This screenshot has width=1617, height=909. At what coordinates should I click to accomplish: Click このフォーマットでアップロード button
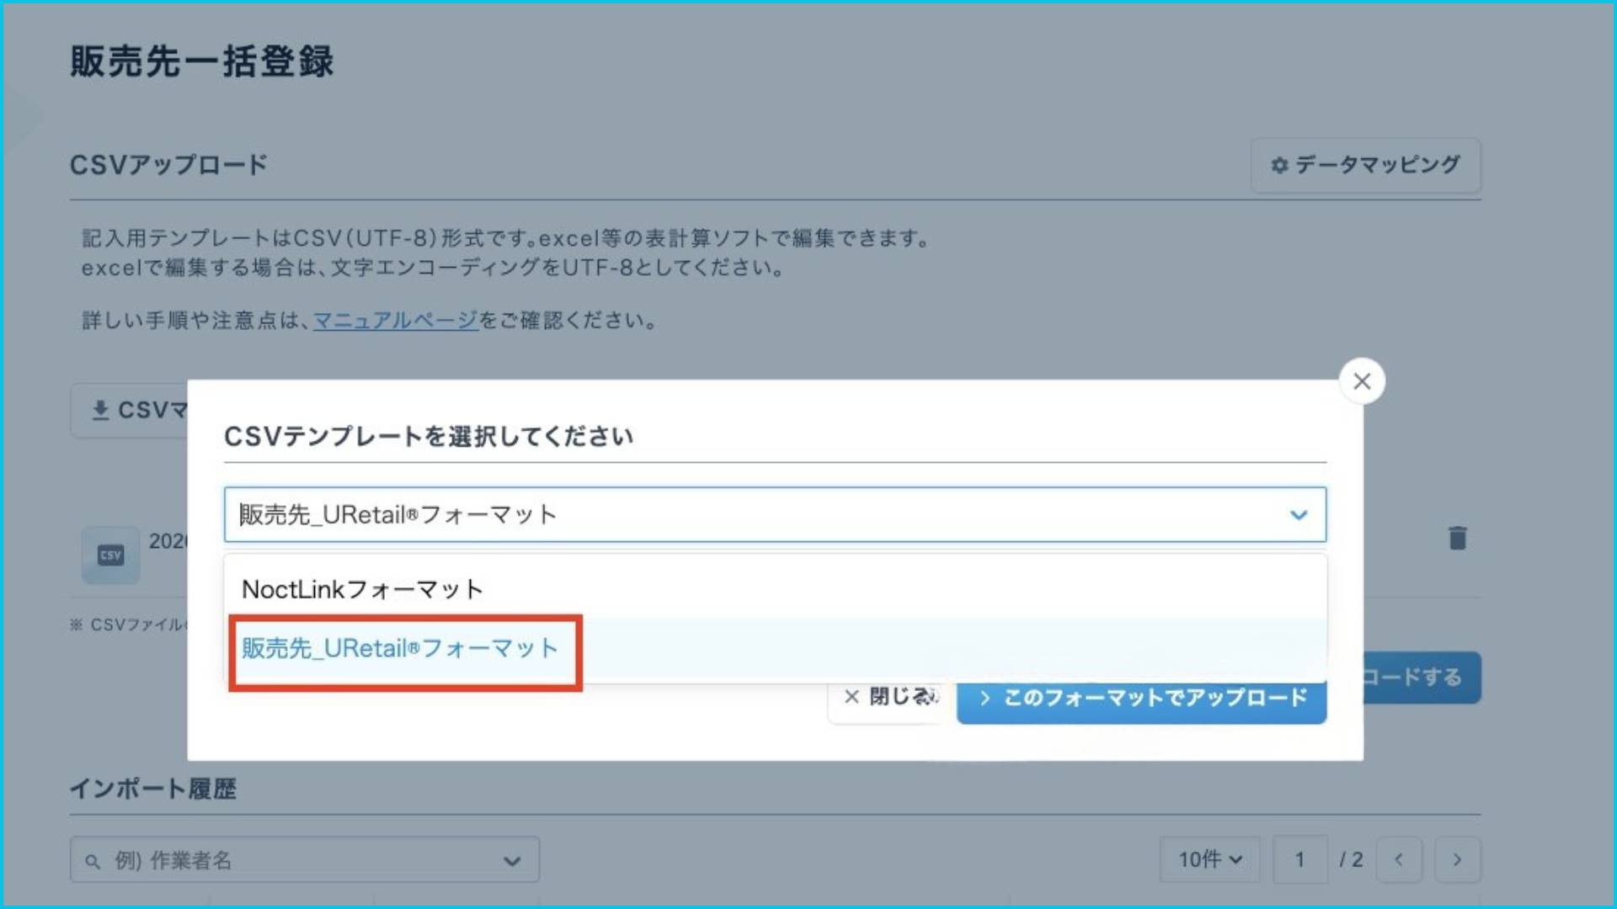1141,699
